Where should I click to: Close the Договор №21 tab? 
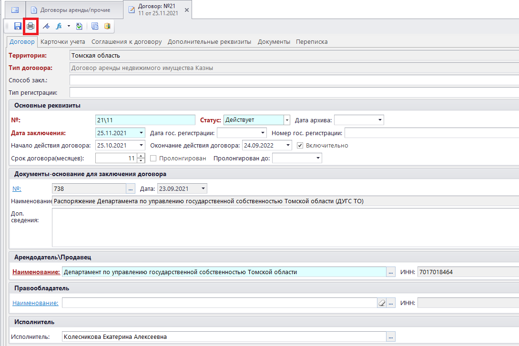tap(187, 10)
